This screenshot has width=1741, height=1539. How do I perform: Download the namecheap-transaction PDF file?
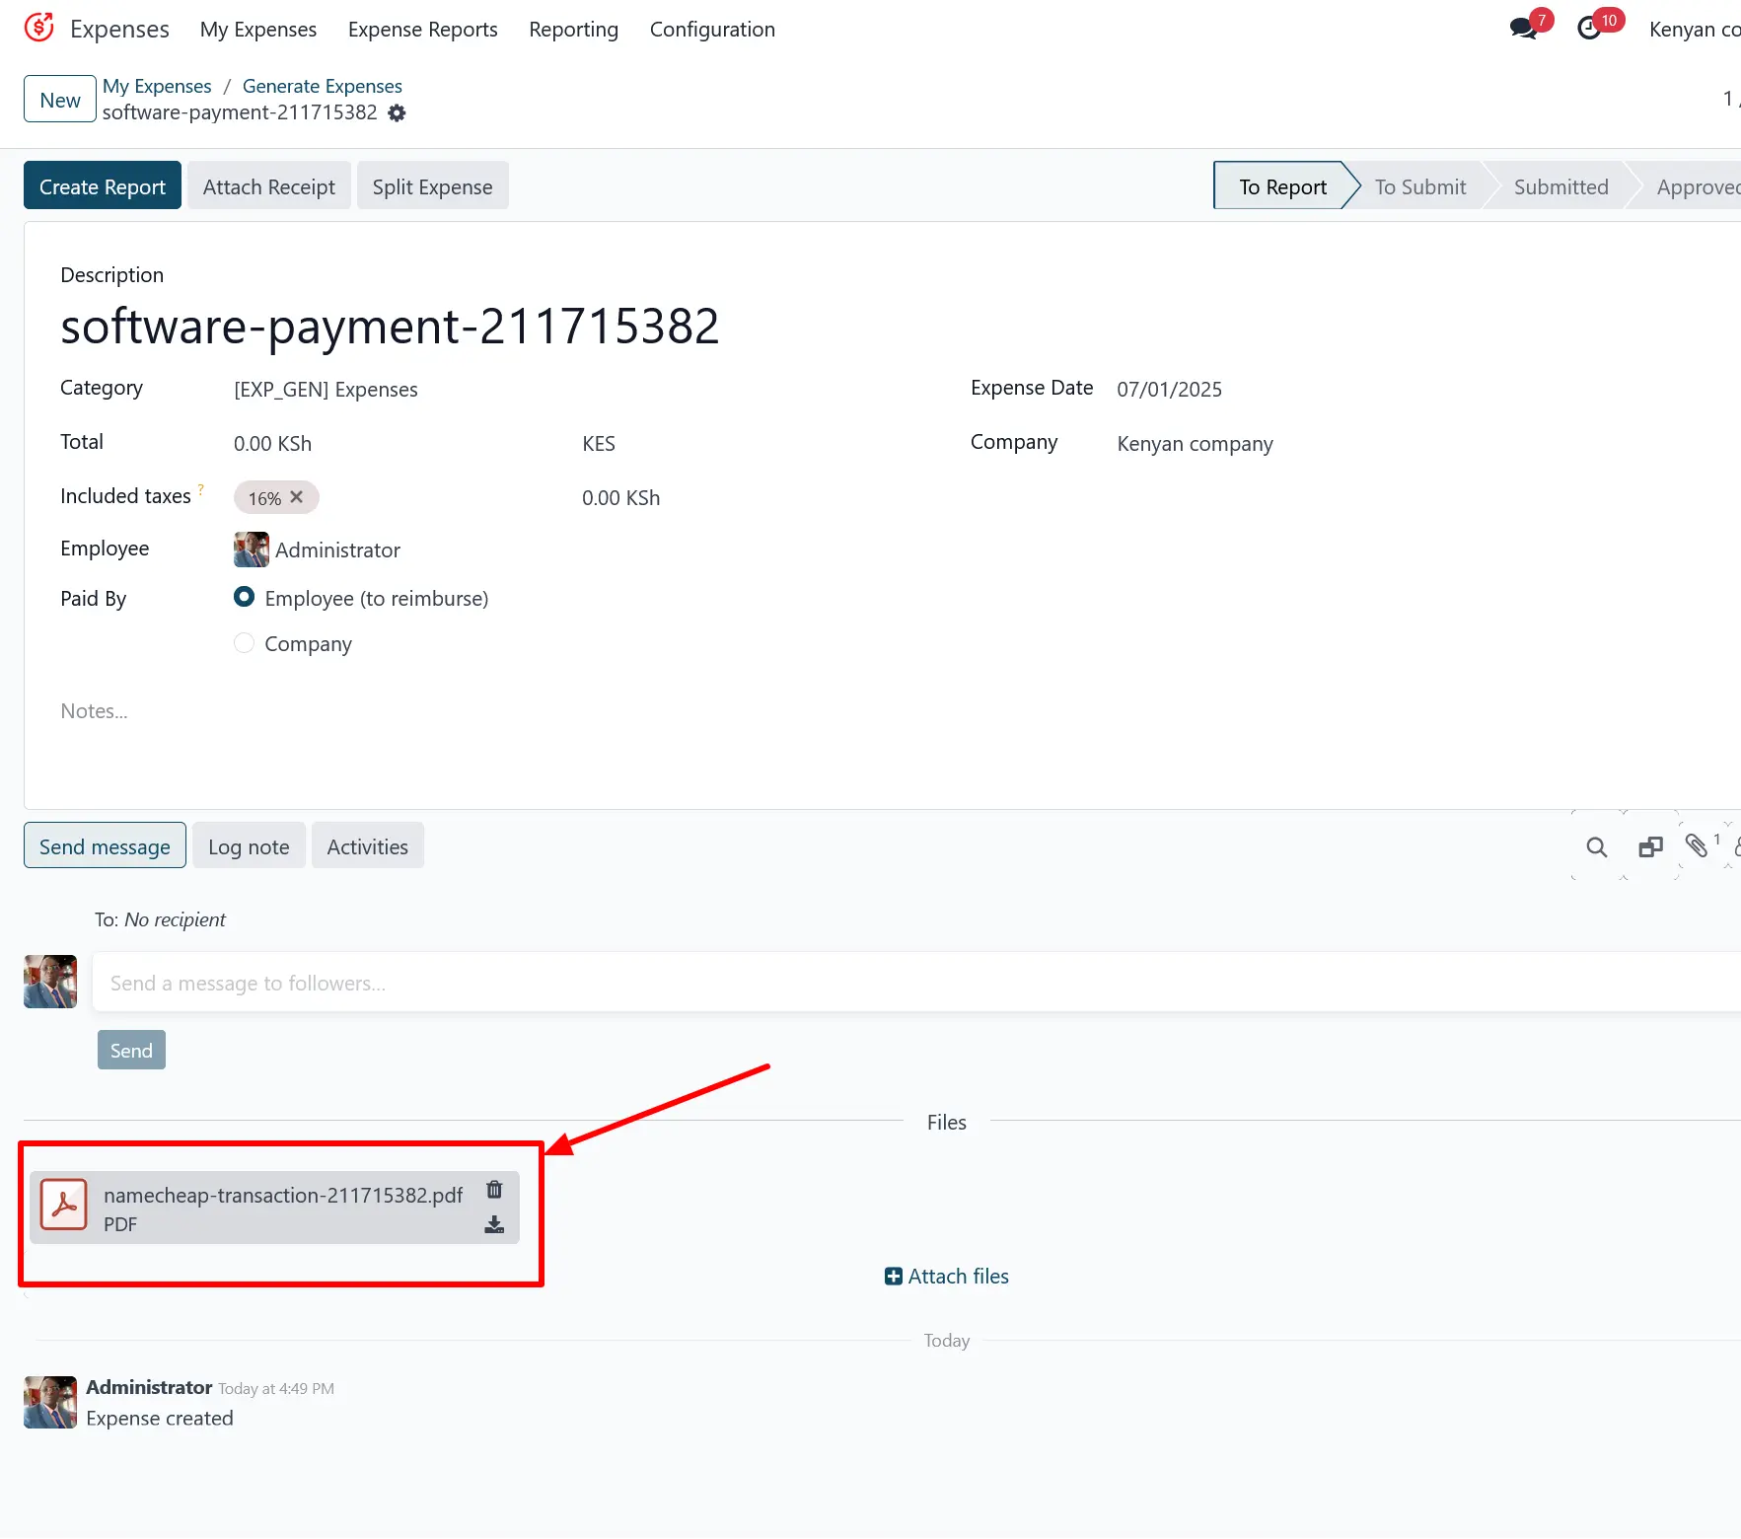(x=494, y=1224)
